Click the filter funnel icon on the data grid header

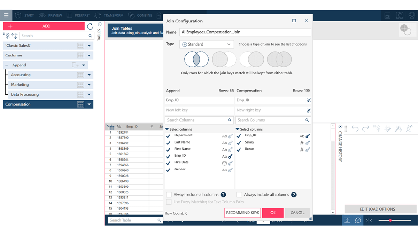111,126
